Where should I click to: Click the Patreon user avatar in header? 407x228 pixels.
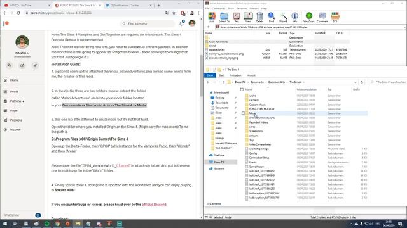192,23
